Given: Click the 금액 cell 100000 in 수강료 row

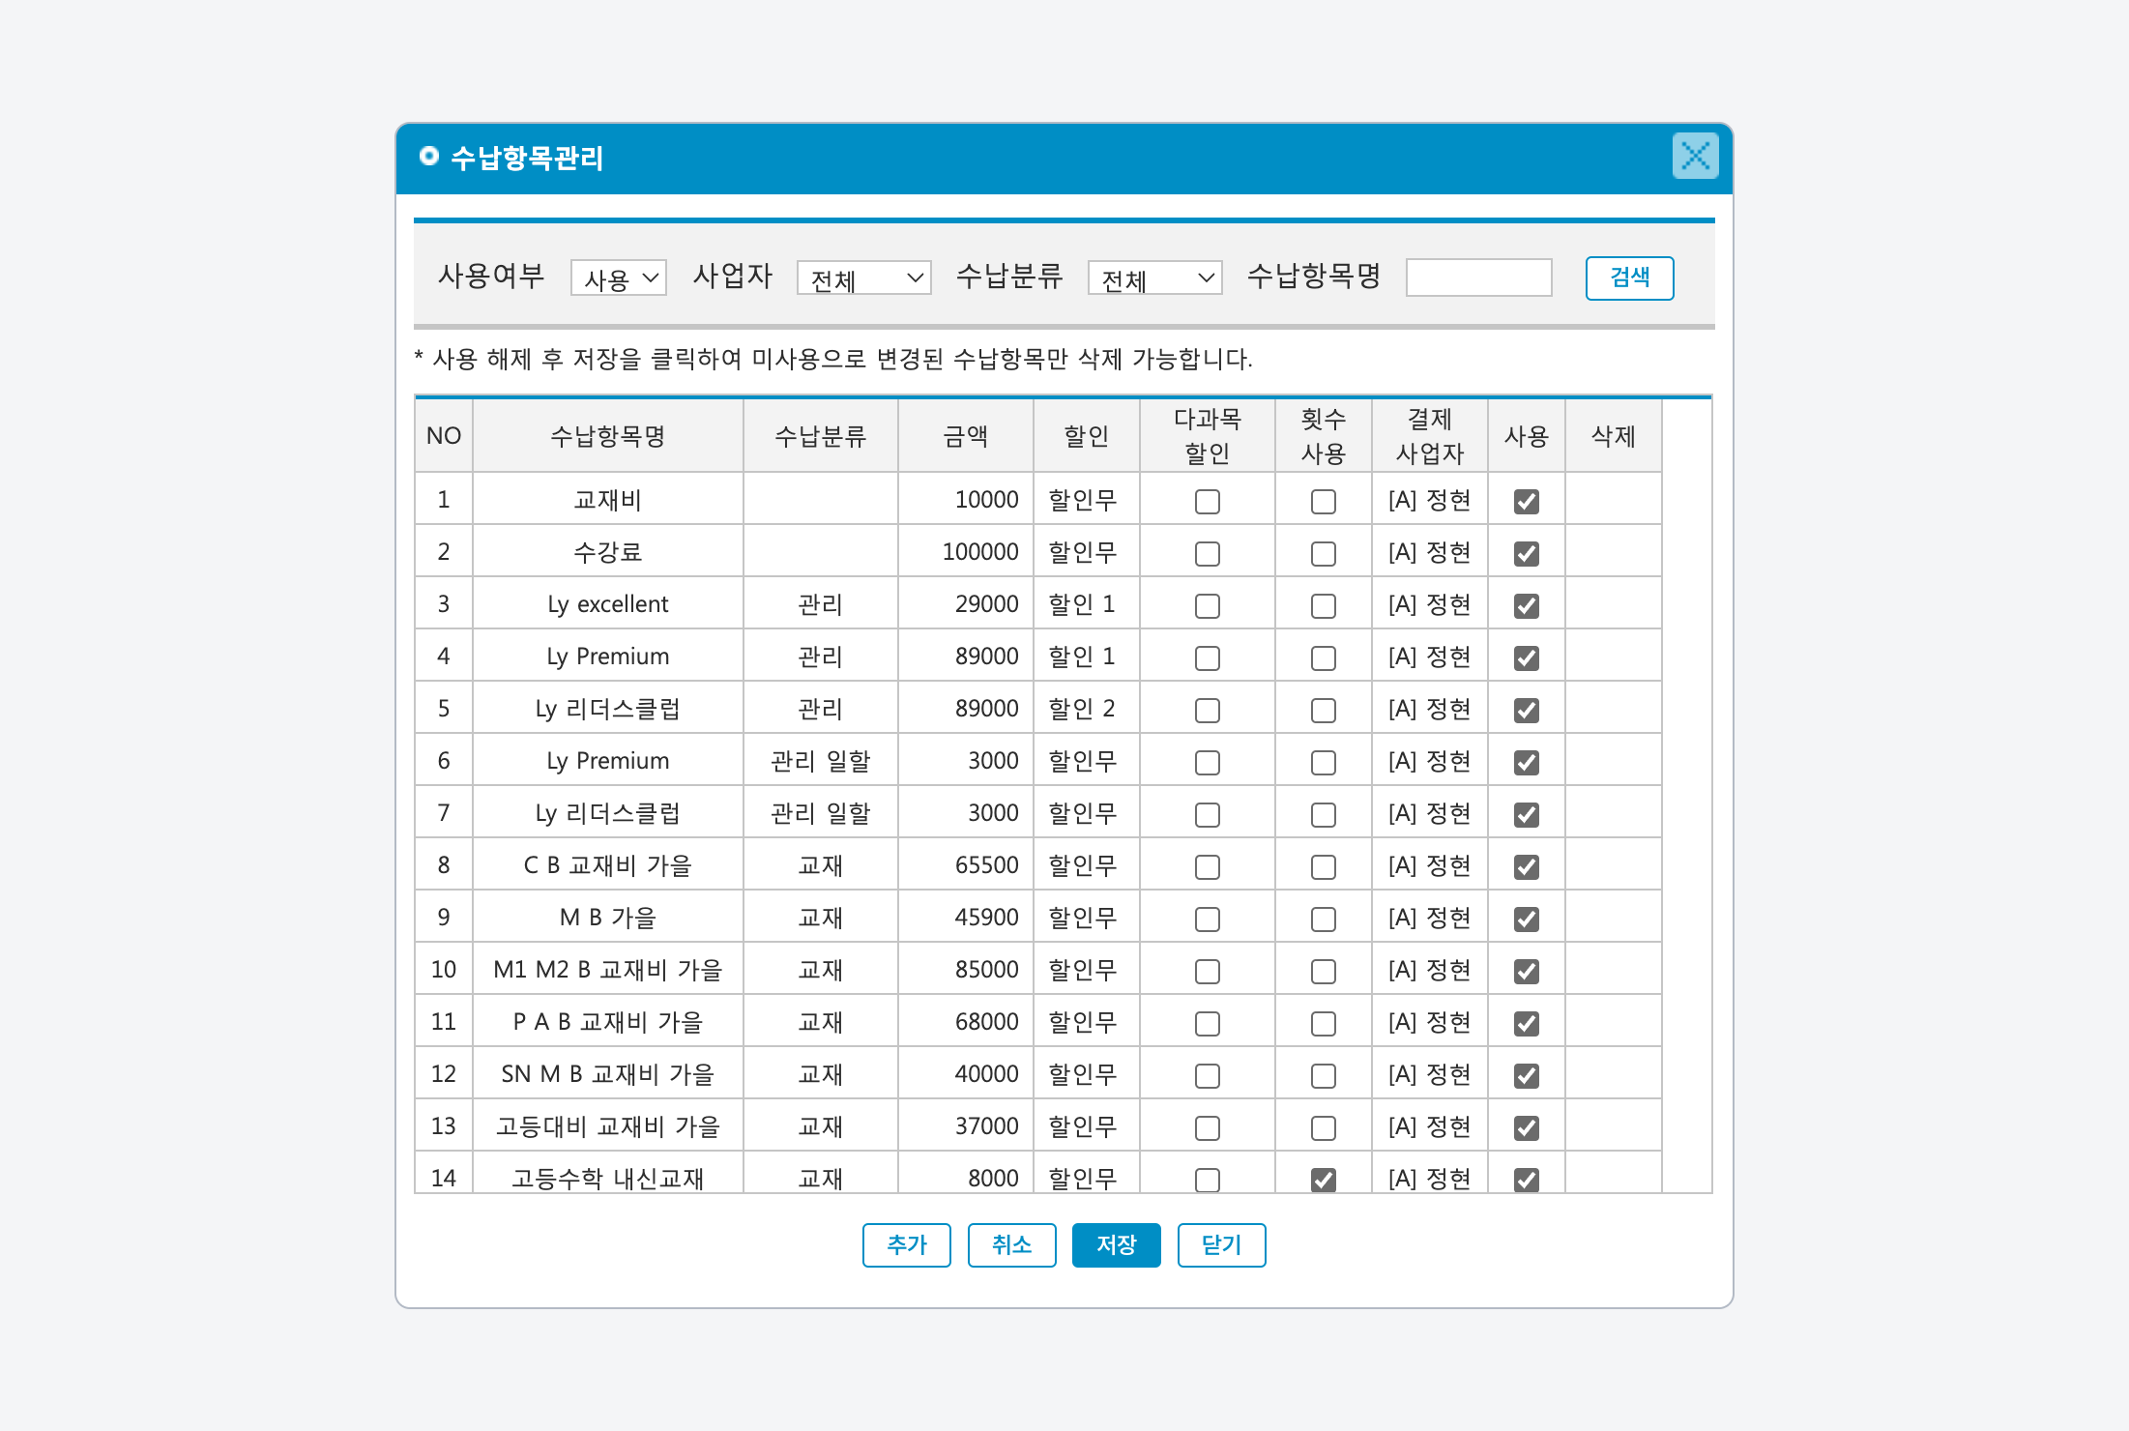Looking at the screenshot, I should 979,552.
